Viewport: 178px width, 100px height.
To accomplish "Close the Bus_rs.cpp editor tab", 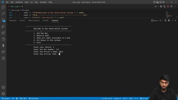I will pyautogui.click(x=22, y=6).
